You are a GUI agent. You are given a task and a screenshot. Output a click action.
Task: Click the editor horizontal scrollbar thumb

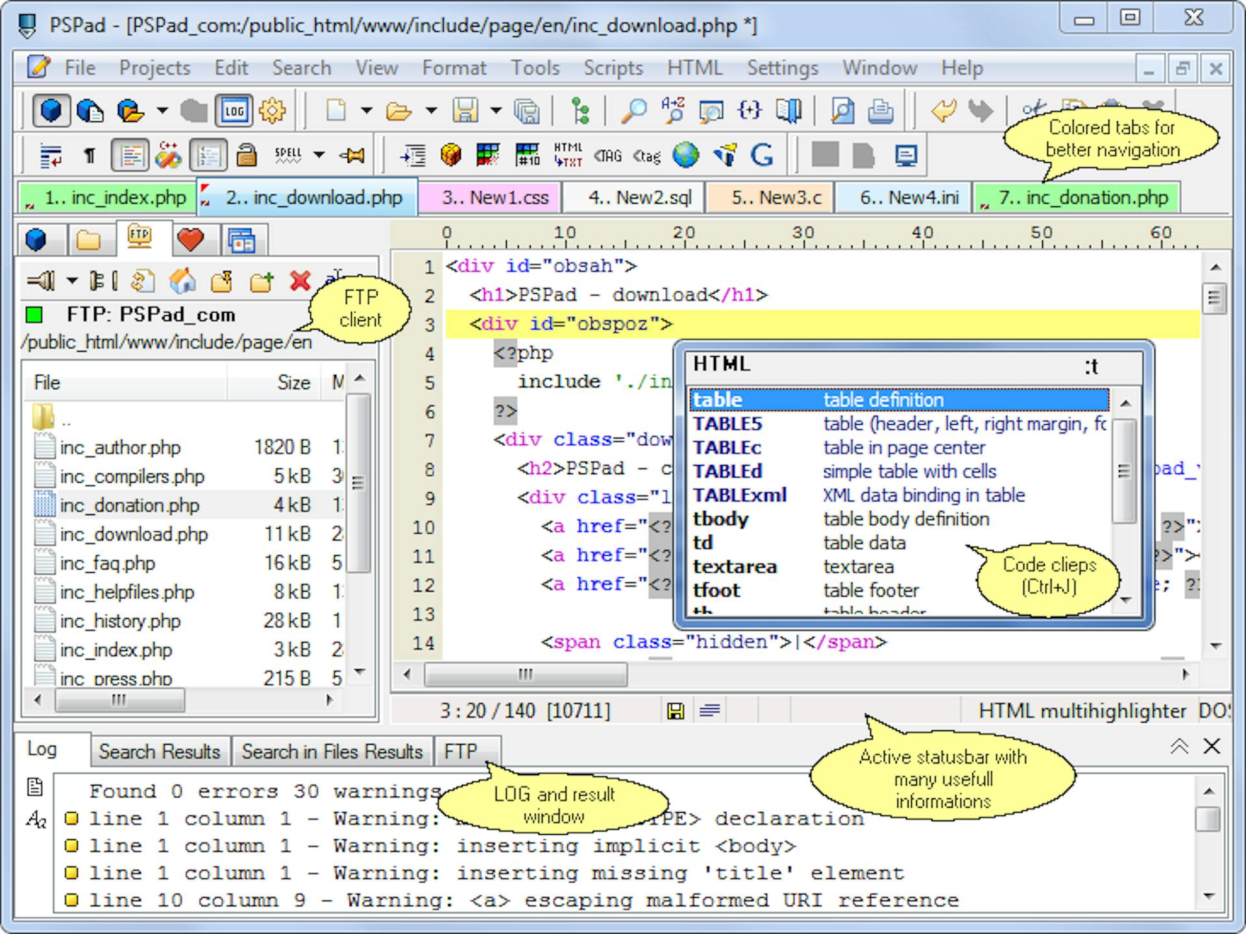click(x=525, y=675)
